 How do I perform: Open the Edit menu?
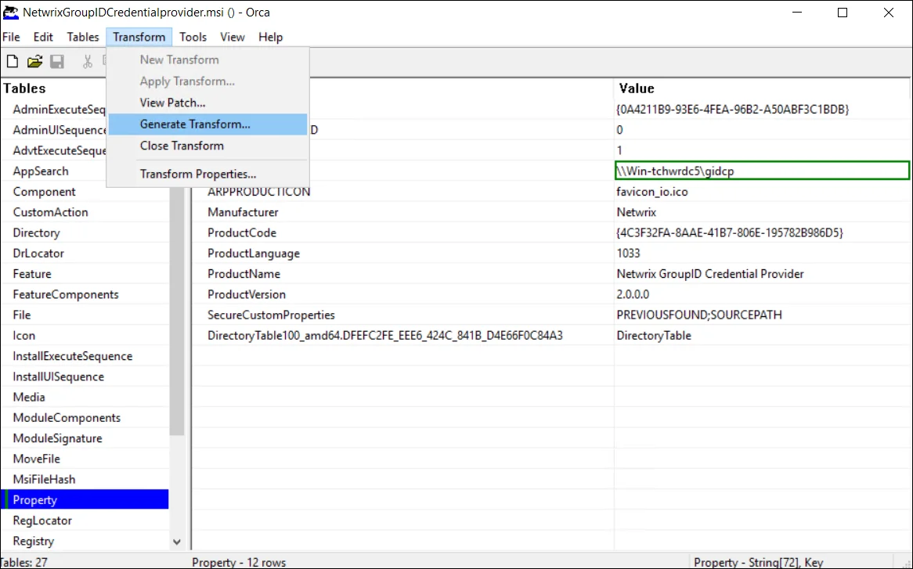click(43, 37)
